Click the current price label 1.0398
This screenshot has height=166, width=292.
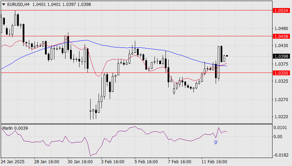point(281,56)
